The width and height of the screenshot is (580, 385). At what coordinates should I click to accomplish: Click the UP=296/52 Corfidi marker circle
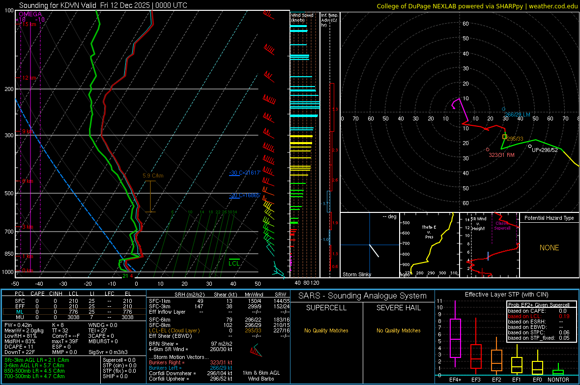click(x=530, y=146)
